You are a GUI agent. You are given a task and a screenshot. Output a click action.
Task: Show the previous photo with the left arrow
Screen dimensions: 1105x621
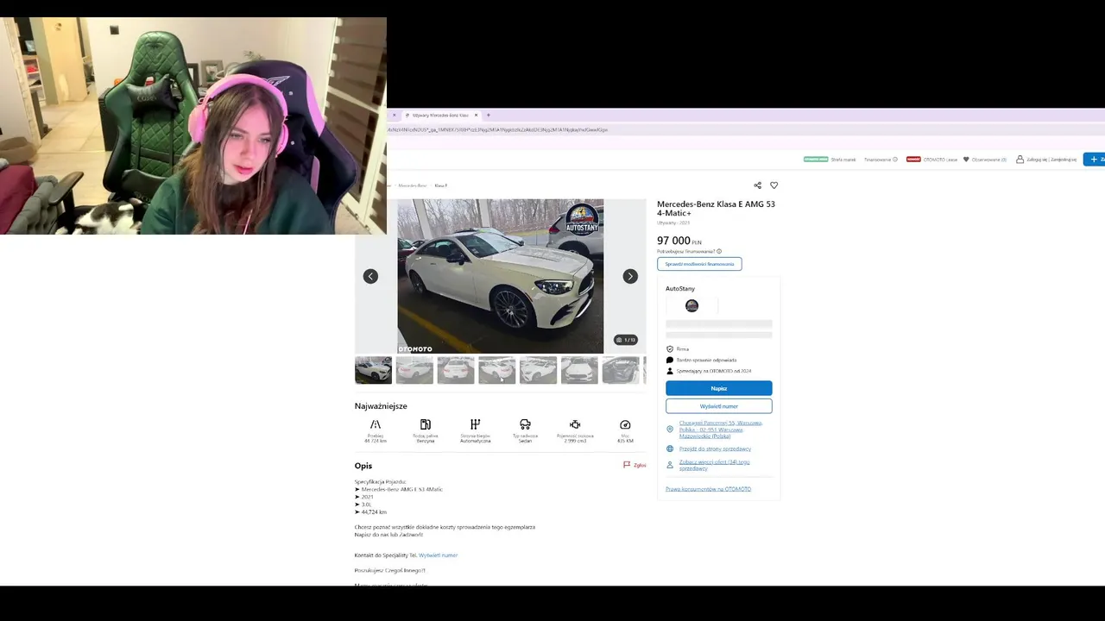(x=370, y=276)
